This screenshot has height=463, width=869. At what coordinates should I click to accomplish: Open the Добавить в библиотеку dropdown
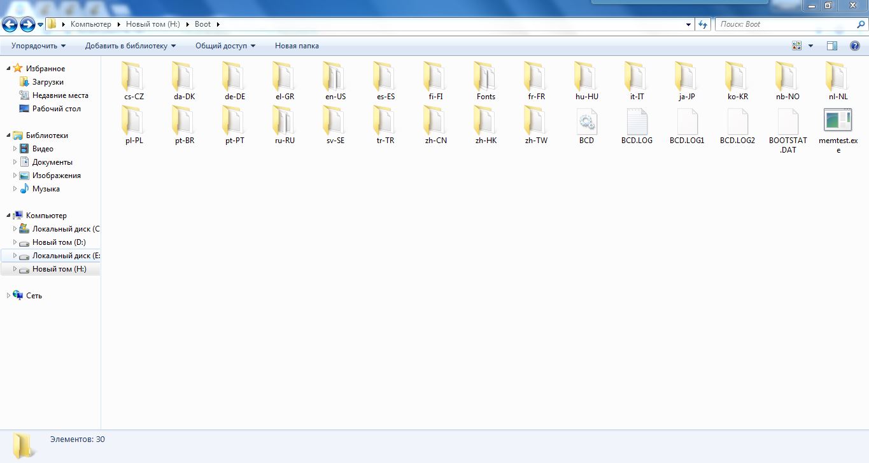(131, 46)
